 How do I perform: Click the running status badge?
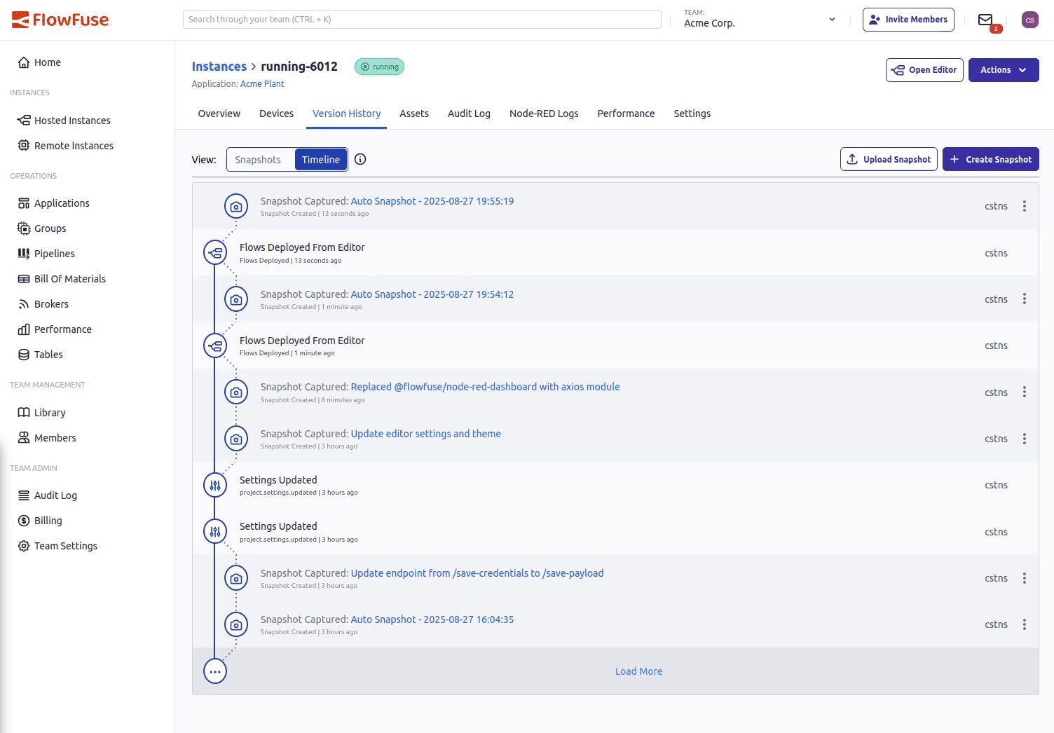point(379,67)
